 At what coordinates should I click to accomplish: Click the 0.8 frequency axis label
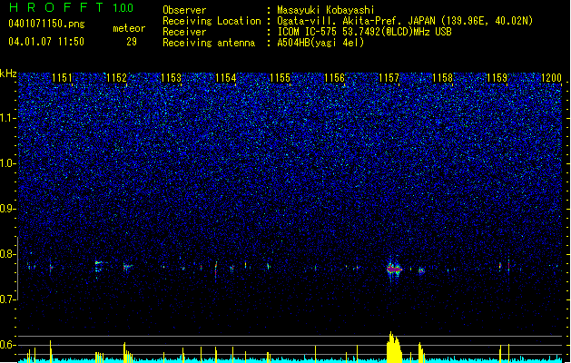click(x=8, y=254)
